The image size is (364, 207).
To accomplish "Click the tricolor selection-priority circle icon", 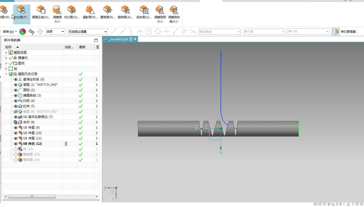I will coord(23,32).
